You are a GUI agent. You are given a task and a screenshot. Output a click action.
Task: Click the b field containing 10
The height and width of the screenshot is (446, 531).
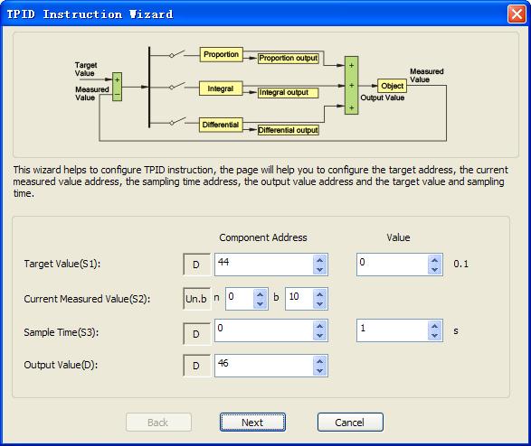299,299
